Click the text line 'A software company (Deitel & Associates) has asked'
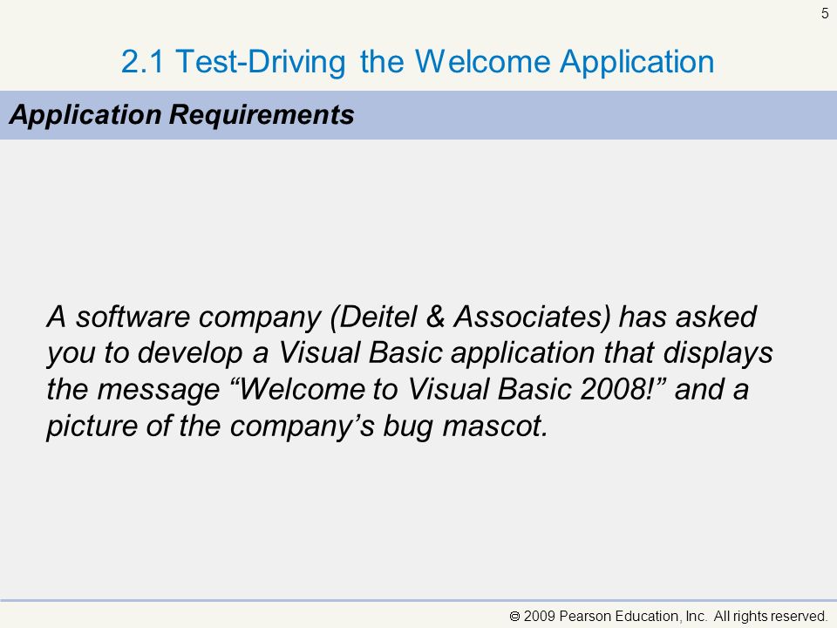The image size is (837, 628). (x=401, y=317)
